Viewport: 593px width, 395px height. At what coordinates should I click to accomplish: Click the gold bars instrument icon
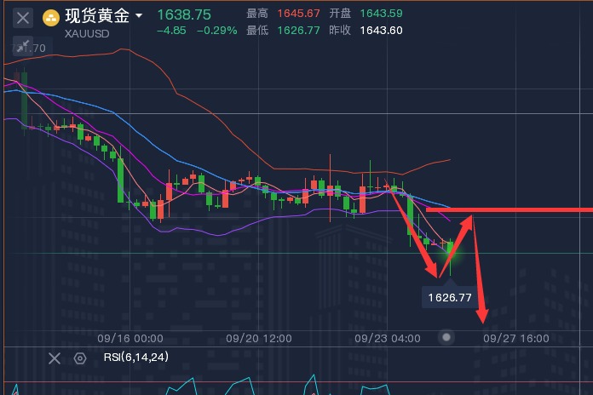coord(51,17)
